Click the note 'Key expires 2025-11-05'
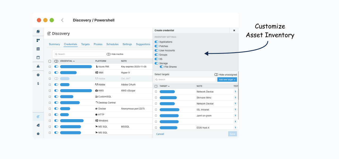The image size is (339, 159). coord(134,67)
